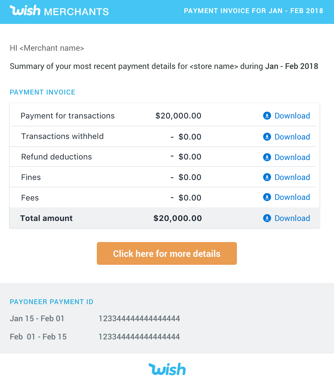Click the Wish logo at the page footer
The height and width of the screenshot is (381, 334).
[x=167, y=369]
